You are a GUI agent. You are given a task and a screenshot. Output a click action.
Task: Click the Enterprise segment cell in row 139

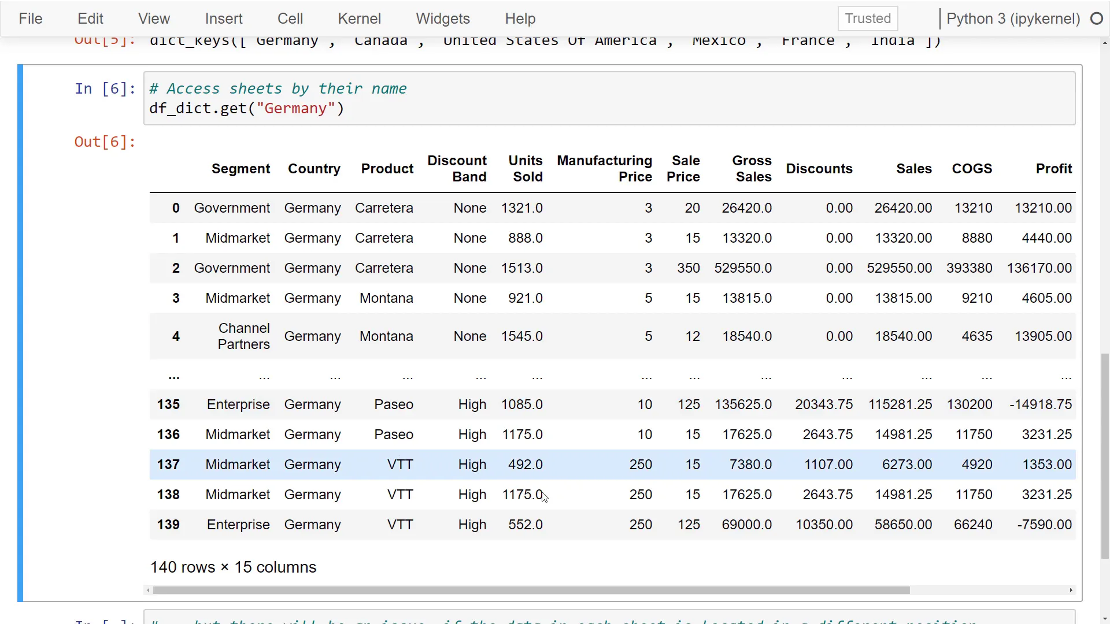(x=238, y=525)
